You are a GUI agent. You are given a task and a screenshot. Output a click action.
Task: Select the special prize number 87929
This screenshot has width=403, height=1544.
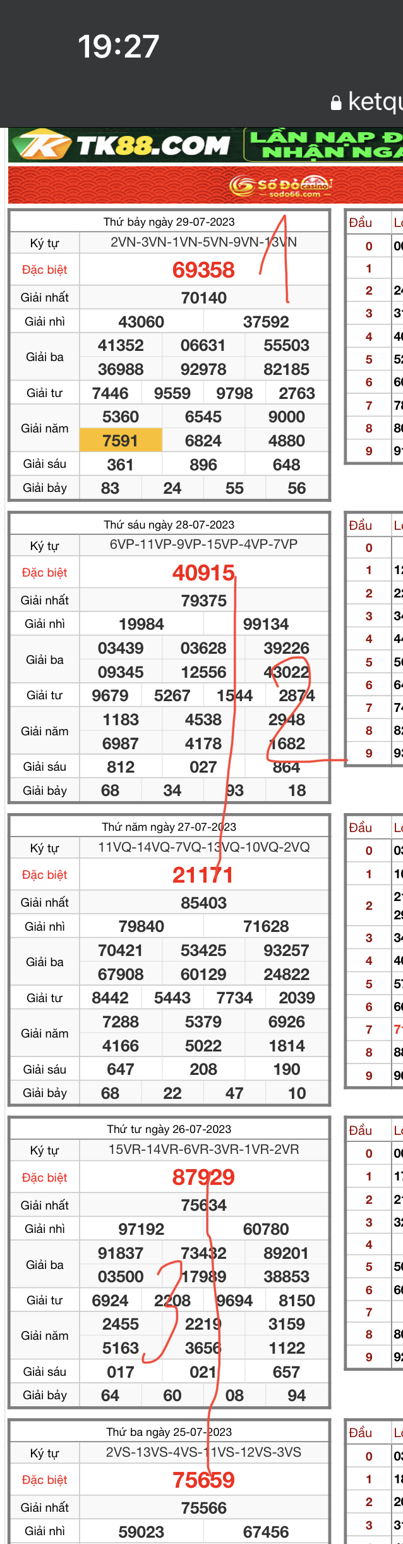(203, 1177)
